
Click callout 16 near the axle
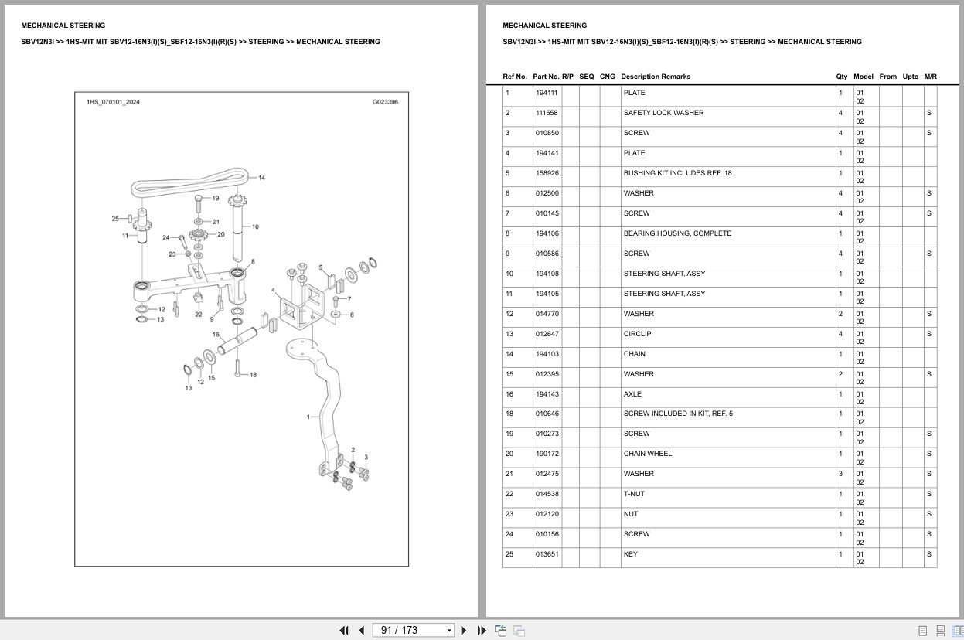(x=216, y=335)
